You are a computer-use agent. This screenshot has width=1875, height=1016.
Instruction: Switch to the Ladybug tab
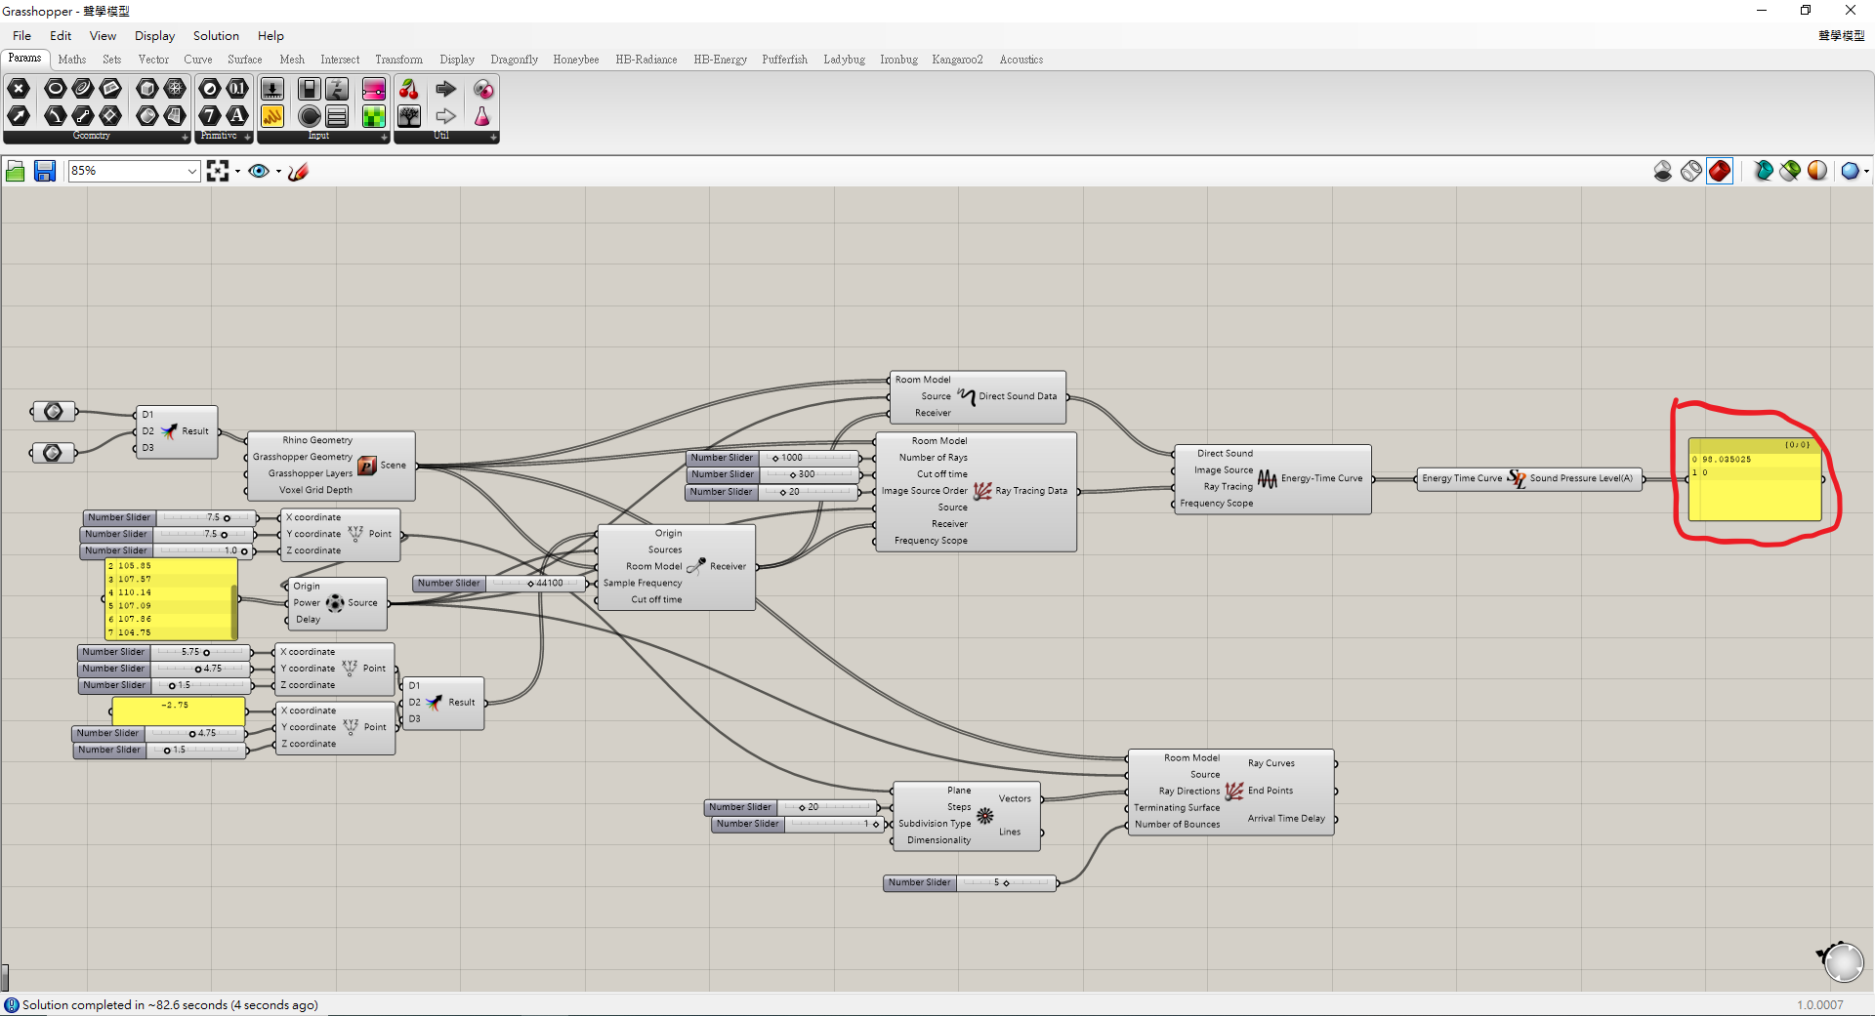(x=844, y=60)
